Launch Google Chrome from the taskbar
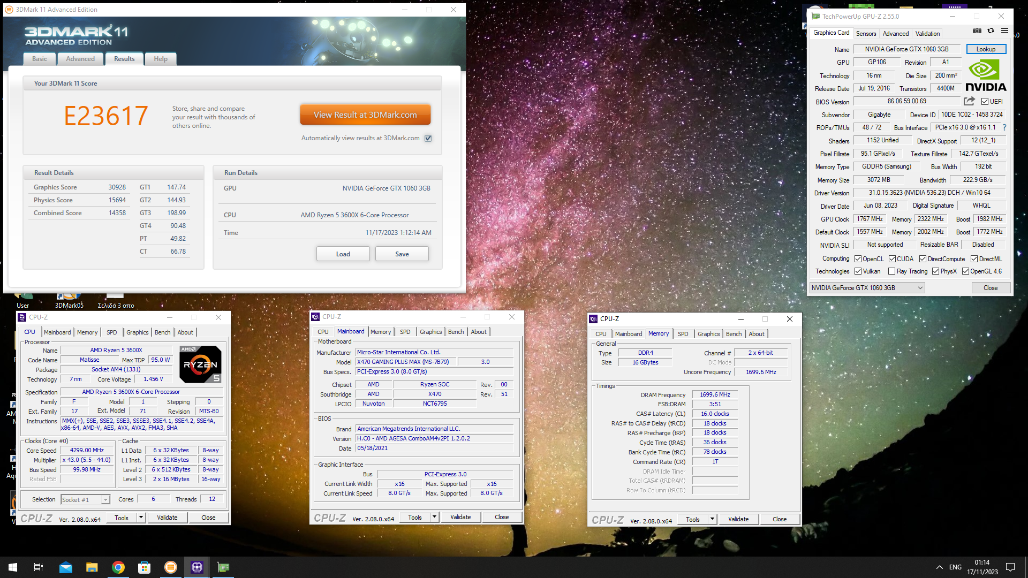Screen dimensions: 1028x578 coord(118,567)
